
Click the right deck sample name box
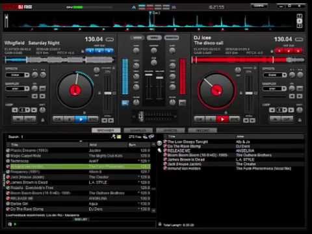tap(272, 88)
